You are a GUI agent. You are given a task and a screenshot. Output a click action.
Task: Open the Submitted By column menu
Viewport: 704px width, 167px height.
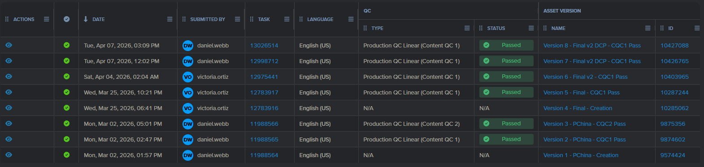click(237, 19)
